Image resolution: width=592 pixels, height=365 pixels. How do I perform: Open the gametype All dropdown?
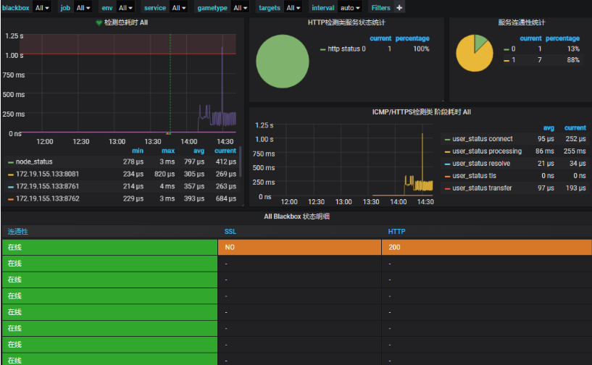tap(241, 8)
